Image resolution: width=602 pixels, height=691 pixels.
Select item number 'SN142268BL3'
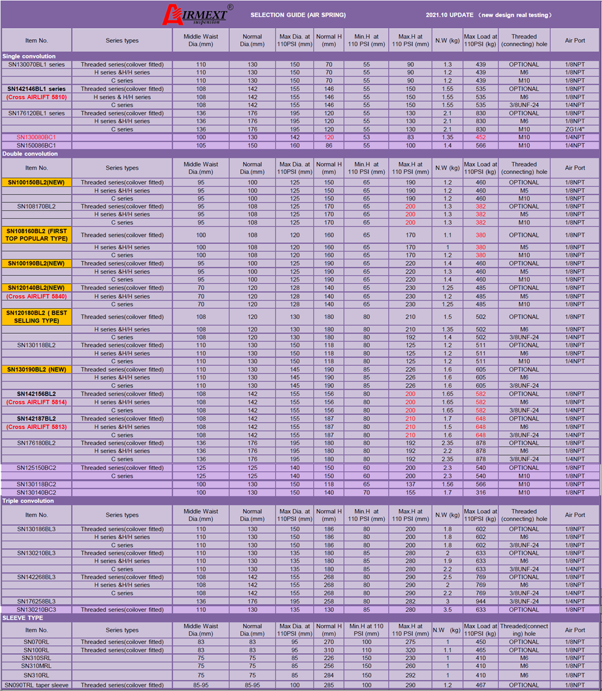(x=37, y=577)
